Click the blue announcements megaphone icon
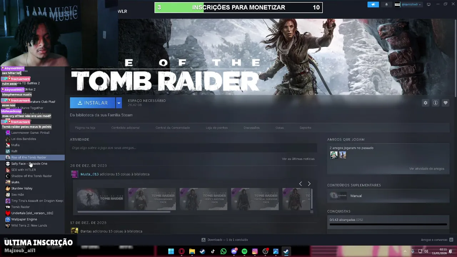The height and width of the screenshot is (257, 457). 373,5
